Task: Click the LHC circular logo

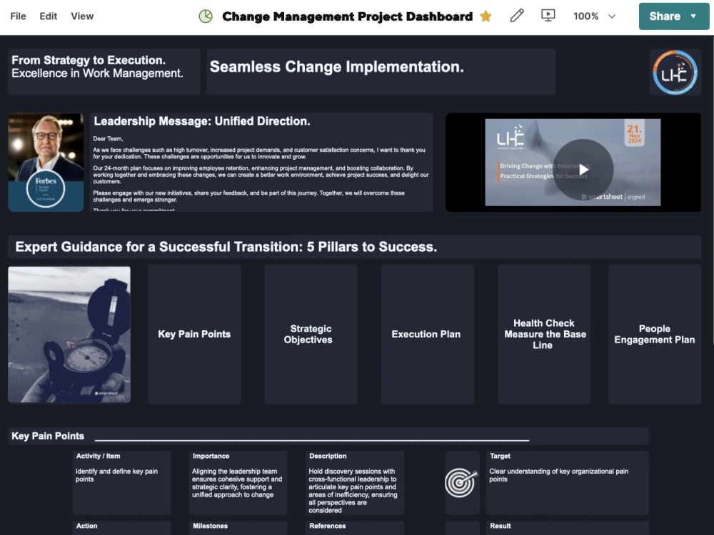Action: [x=675, y=73]
